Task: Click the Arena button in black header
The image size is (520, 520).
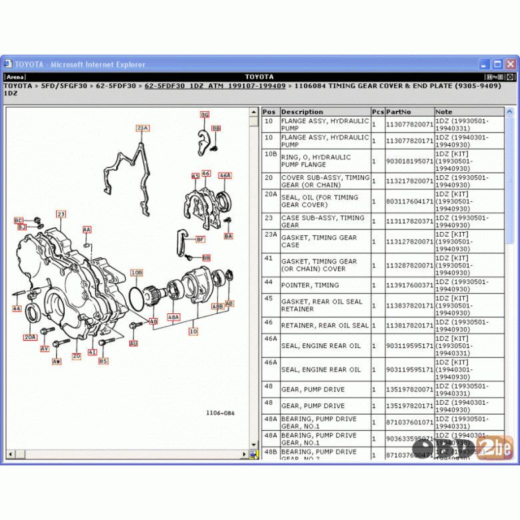Action: 15,77
